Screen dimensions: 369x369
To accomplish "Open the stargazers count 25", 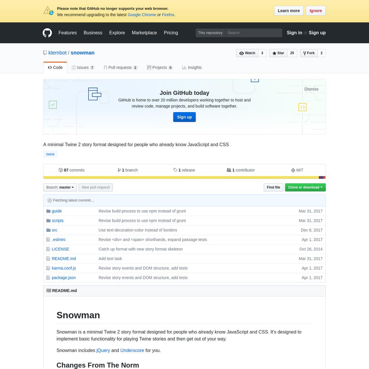I will (x=292, y=53).
